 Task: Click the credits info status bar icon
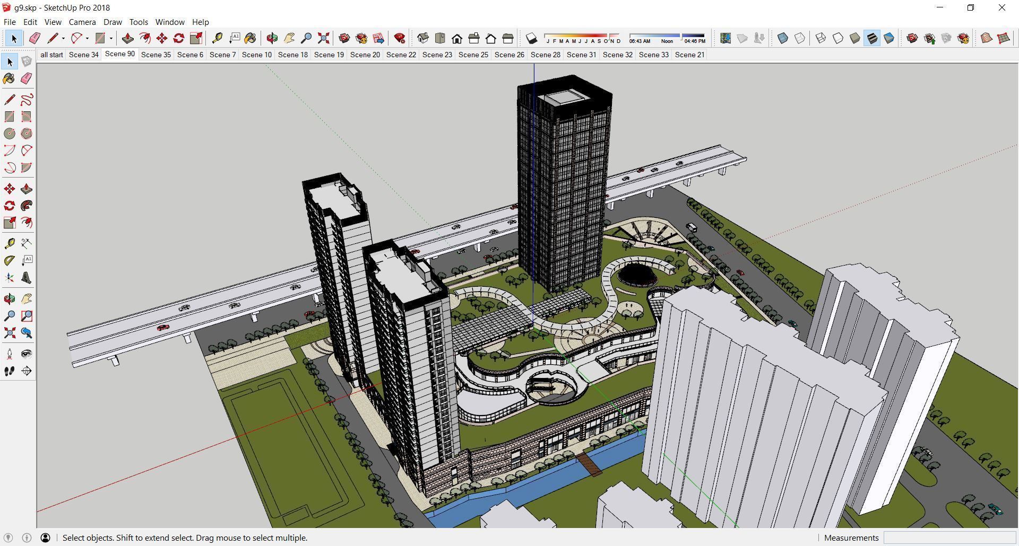(27, 538)
